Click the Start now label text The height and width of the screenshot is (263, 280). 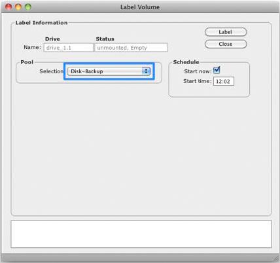tap(198, 71)
